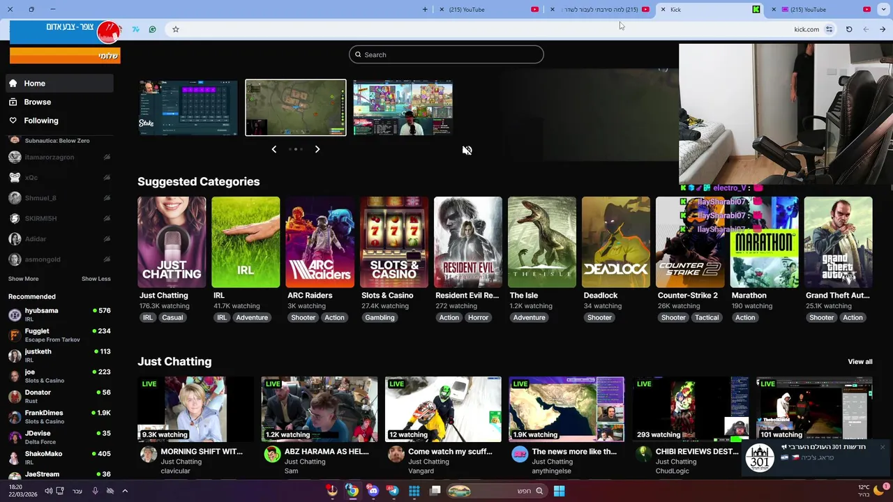Open the Windows Start button
The height and width of the screenshot is (502, 893).
click(559, 491)
